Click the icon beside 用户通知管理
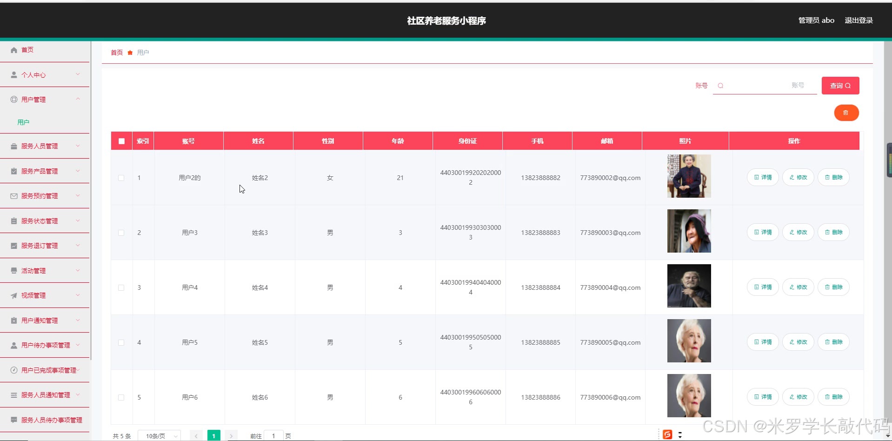892x441 pixels. [x=14, y=321]
